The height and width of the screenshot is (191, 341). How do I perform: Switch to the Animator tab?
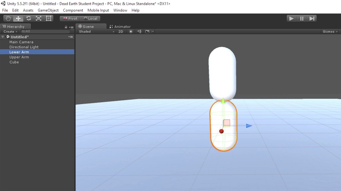(120, 27)
